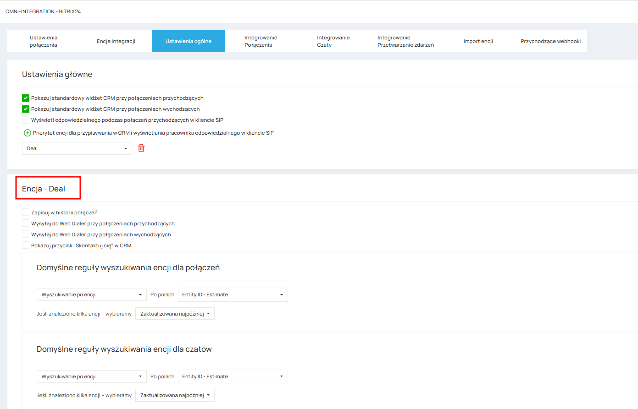
Task: Open the Import encji tab
Action: pyautogui.click(x=478, y=41)
